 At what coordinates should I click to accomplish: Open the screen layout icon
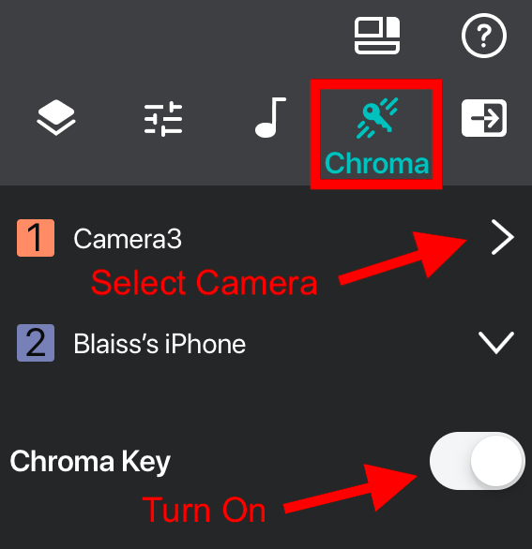pyautogui.click(x=377, y=36)
